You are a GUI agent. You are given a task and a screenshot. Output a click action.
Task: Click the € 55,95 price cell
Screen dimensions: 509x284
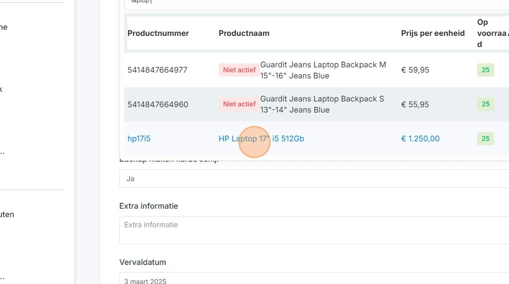coord(415,104)
